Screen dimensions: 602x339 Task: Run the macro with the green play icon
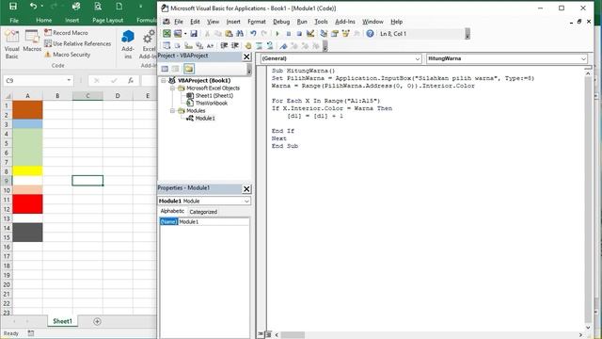277,34
